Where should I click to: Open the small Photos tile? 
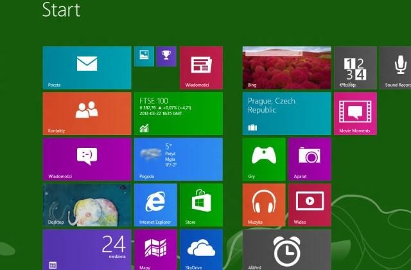pos(144,57)
